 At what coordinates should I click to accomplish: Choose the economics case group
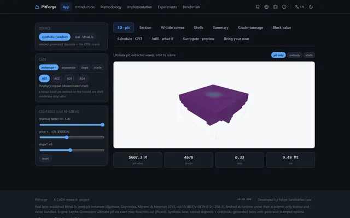(x=68, y=68)
